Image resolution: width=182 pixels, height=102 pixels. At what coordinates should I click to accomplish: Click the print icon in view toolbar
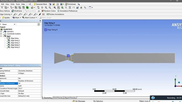[81, 8]
